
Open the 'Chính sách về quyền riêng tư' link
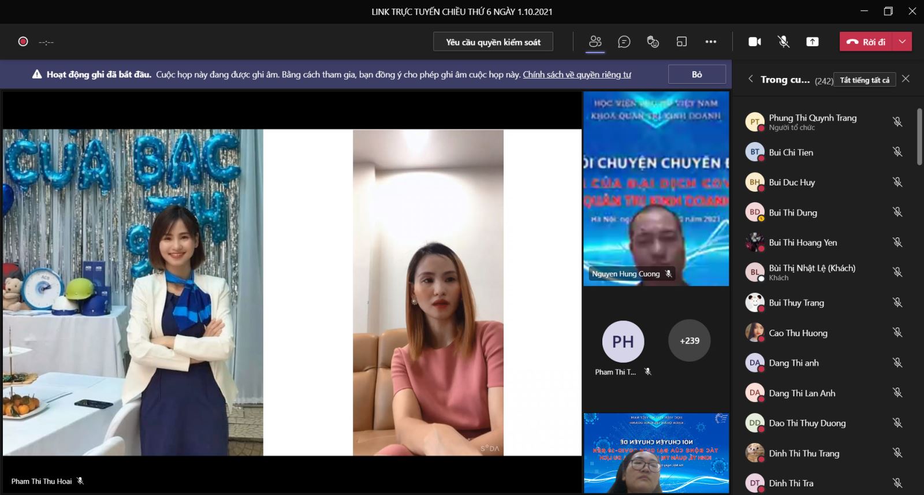click(x=576, y=75)
